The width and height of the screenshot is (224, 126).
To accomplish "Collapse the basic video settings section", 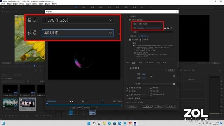I will point(128,68).
